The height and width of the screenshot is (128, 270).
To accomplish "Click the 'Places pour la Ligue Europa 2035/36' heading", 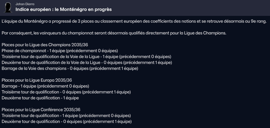I will pos(37,80).
